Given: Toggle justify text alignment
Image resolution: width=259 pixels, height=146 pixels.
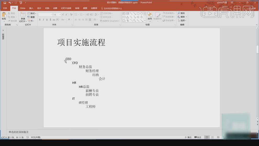Looking at the screenshot, I should coord(86,20).
